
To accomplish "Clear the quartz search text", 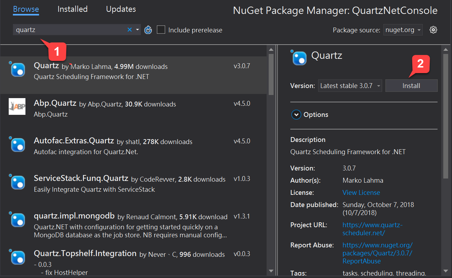I will [130, 30].
